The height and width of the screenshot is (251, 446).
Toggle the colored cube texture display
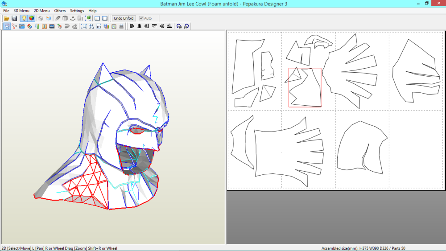(32, 18)
